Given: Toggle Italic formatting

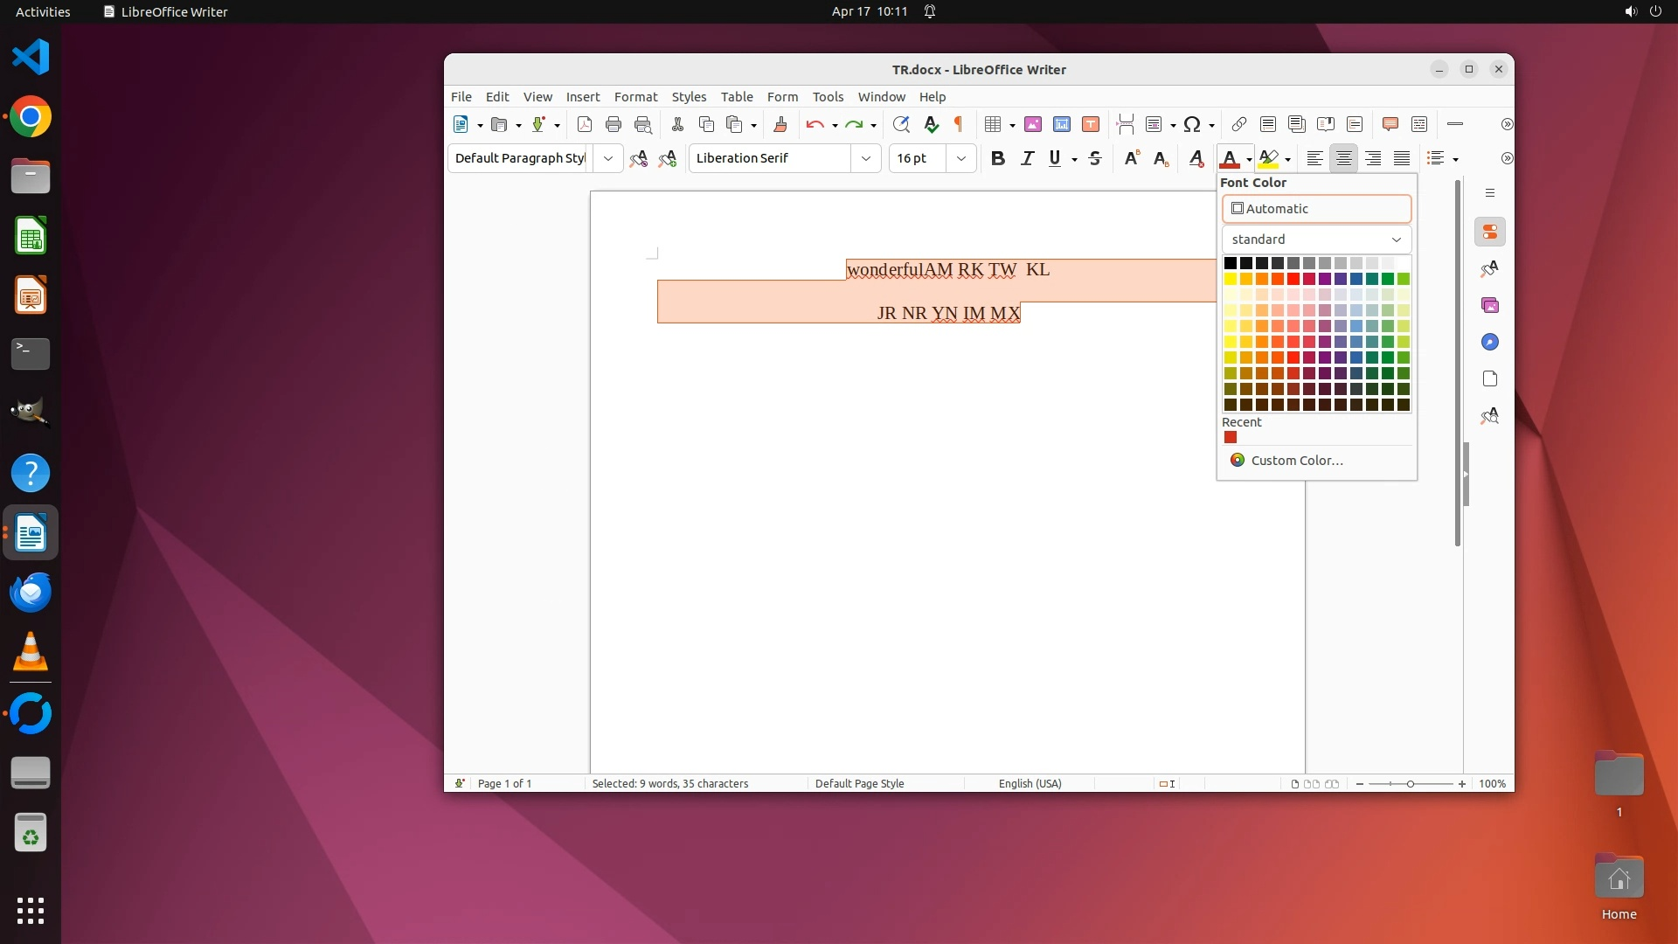Looking at the screenshot, I should point(1027,158).
